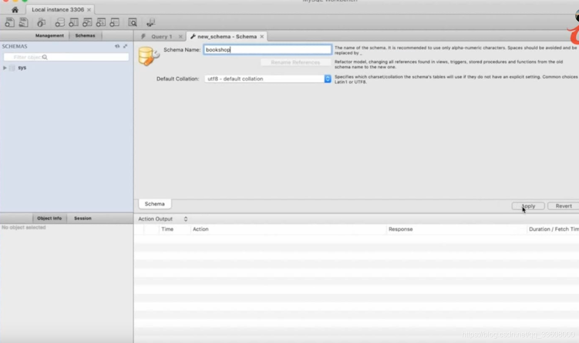
Task: Switch to Local instance 3306 tab
Action: (x=58, y=10)
